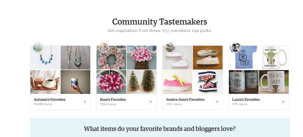The image size is (303, 137).
Task: View the pink sneaker with yellow laces
Action: [178, 82]
